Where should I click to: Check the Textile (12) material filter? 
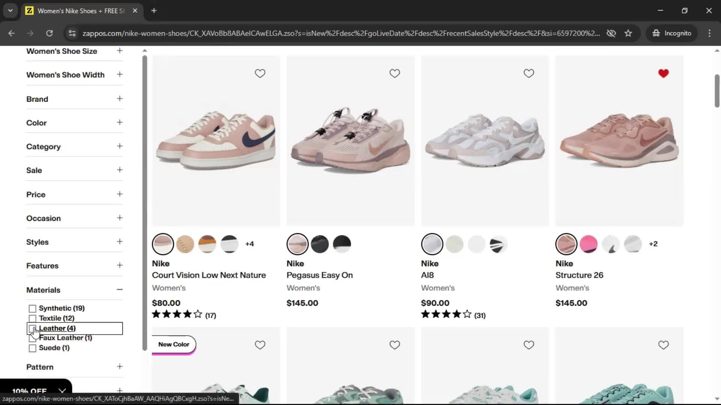tap(32, 318)
